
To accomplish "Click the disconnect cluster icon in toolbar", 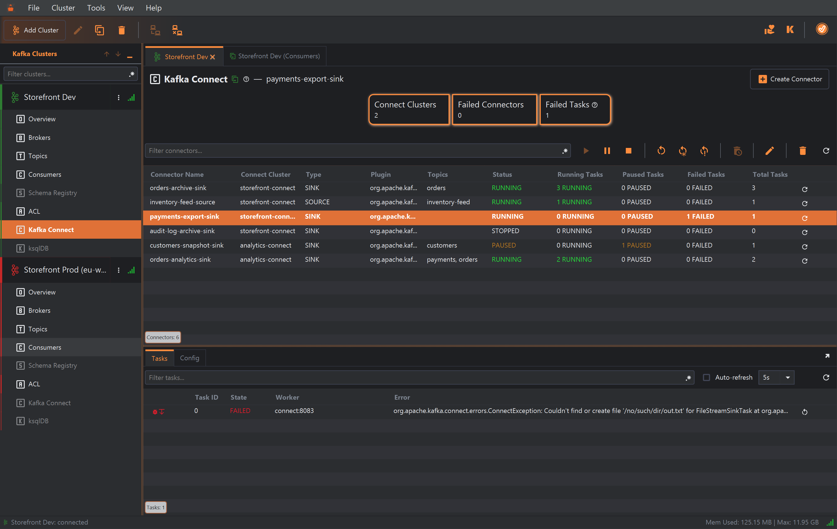I will point(177,30).
